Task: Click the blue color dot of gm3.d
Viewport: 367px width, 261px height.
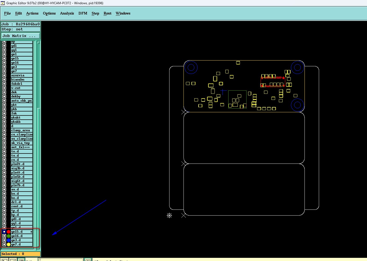Action: coord(8,240)
